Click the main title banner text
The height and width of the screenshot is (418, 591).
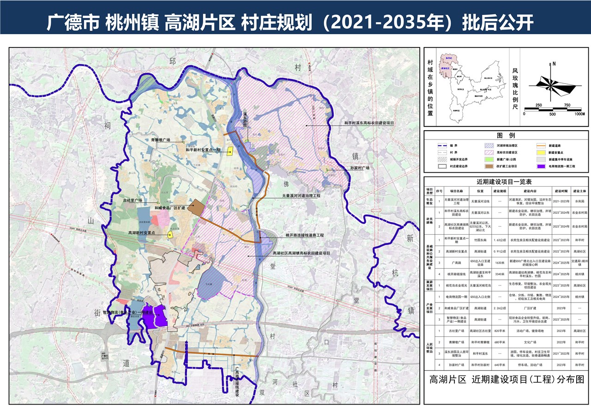(290, 22)
